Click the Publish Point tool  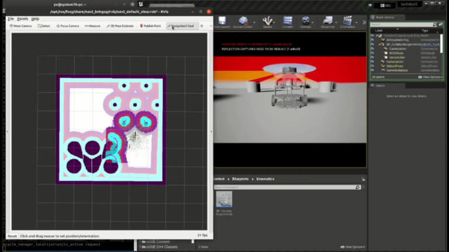coord(151,26)
